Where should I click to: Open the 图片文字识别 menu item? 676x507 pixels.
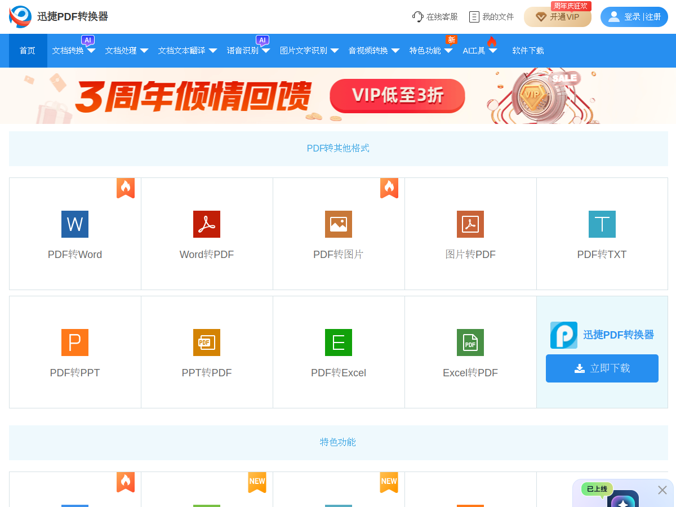(304, 51)
